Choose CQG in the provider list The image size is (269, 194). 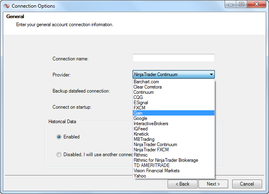[x=174, y=97]
